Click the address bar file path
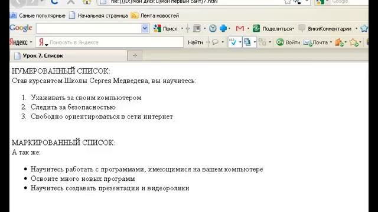The width and height of the screenshot is (378, 212). click(x=164, y=2)
